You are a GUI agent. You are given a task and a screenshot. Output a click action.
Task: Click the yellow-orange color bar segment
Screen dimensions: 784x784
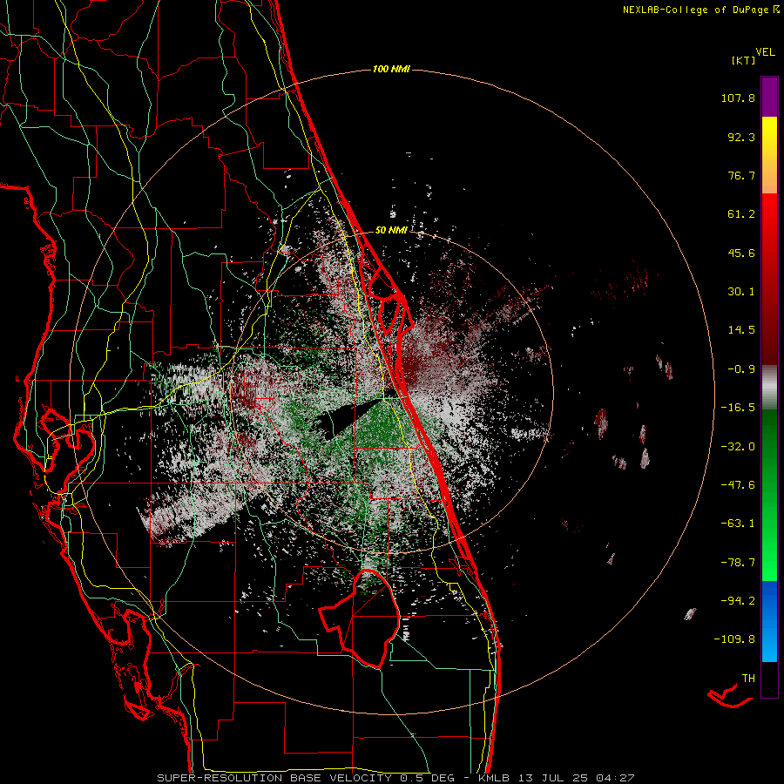tap(769, 155)
